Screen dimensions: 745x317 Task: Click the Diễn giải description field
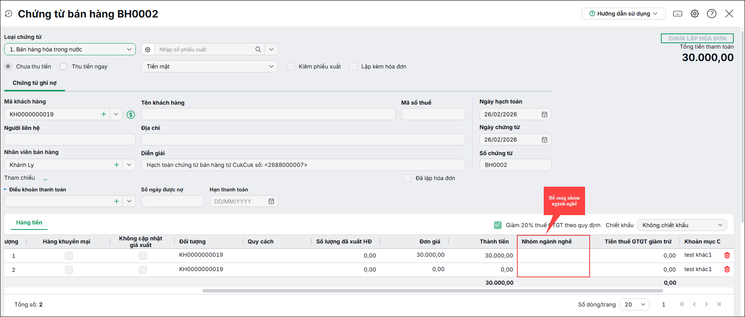303,165
